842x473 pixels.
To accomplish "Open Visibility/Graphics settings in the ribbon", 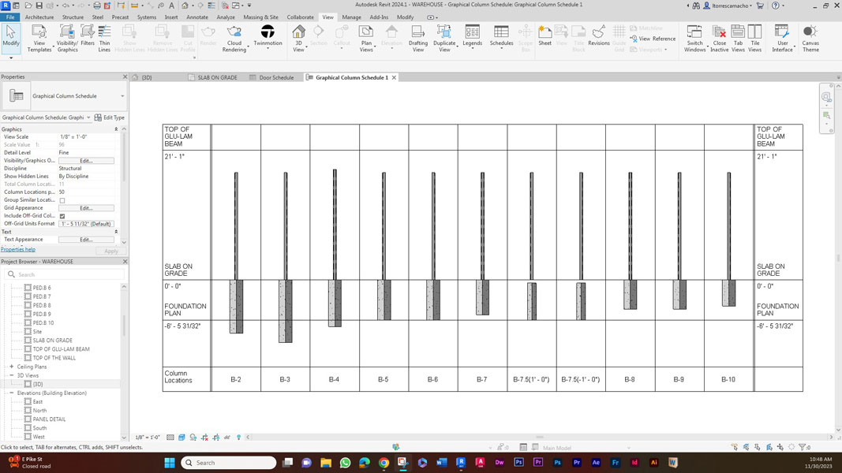I will coord(67,38).
